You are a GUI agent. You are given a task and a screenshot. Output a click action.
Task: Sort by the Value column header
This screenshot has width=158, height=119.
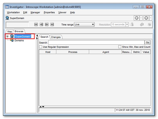tap(146, 52)
